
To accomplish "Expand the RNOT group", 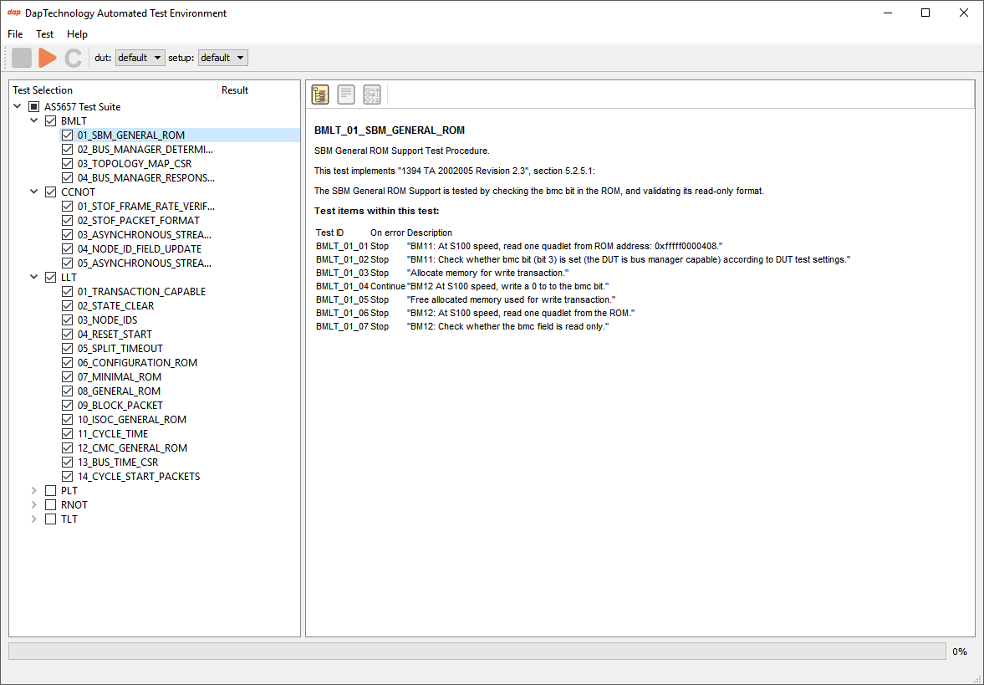I will click(x=34, y=505).
